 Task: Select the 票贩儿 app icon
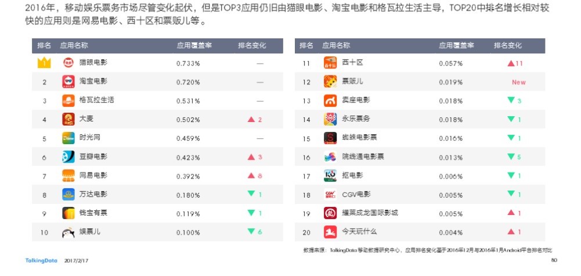pyautogui.click(x=330, y=81)
